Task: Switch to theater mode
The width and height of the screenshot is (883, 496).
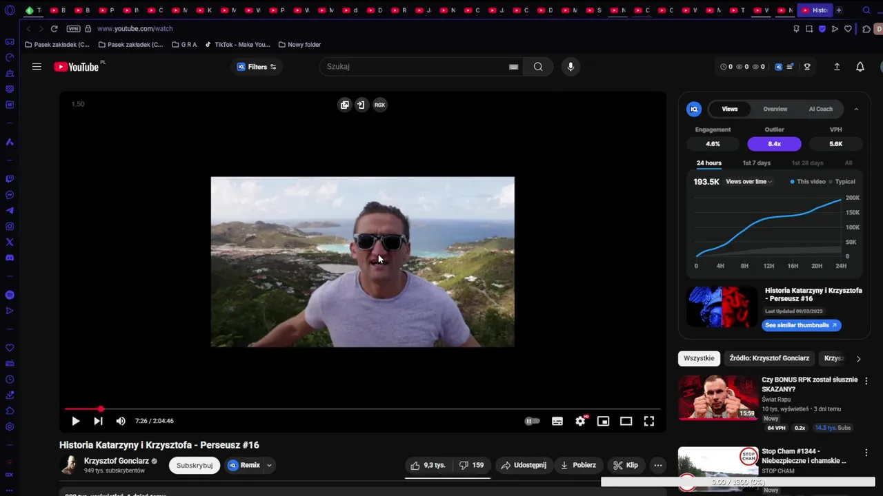Action: pos(626,421)
